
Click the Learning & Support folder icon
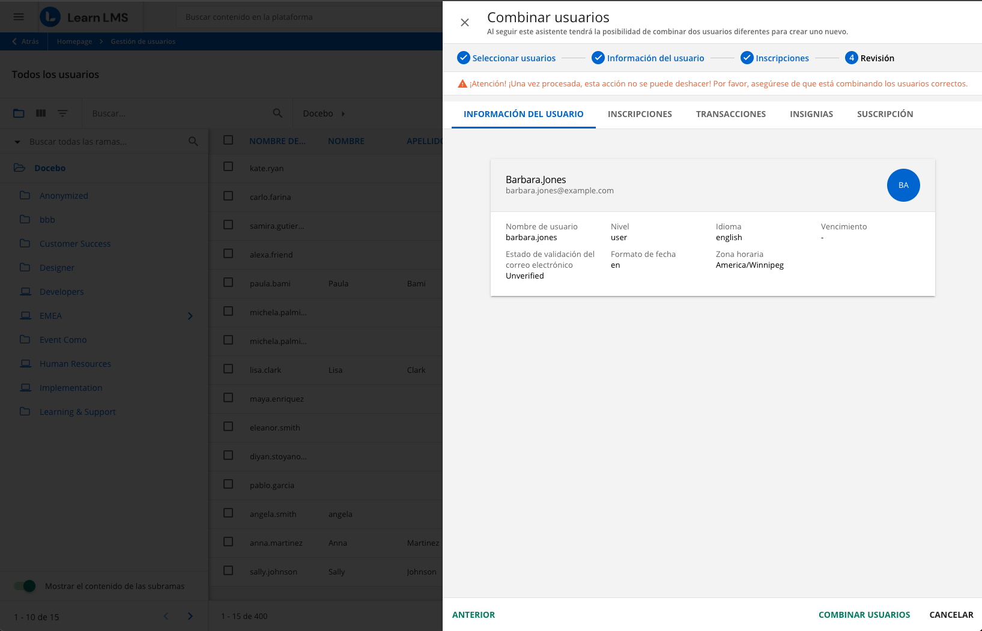tap(25, 411)
